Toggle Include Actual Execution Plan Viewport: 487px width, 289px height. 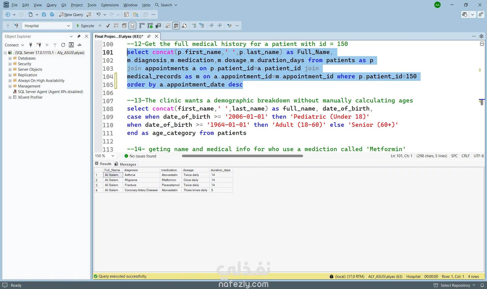pyautogui.click(x=142, y=26)
